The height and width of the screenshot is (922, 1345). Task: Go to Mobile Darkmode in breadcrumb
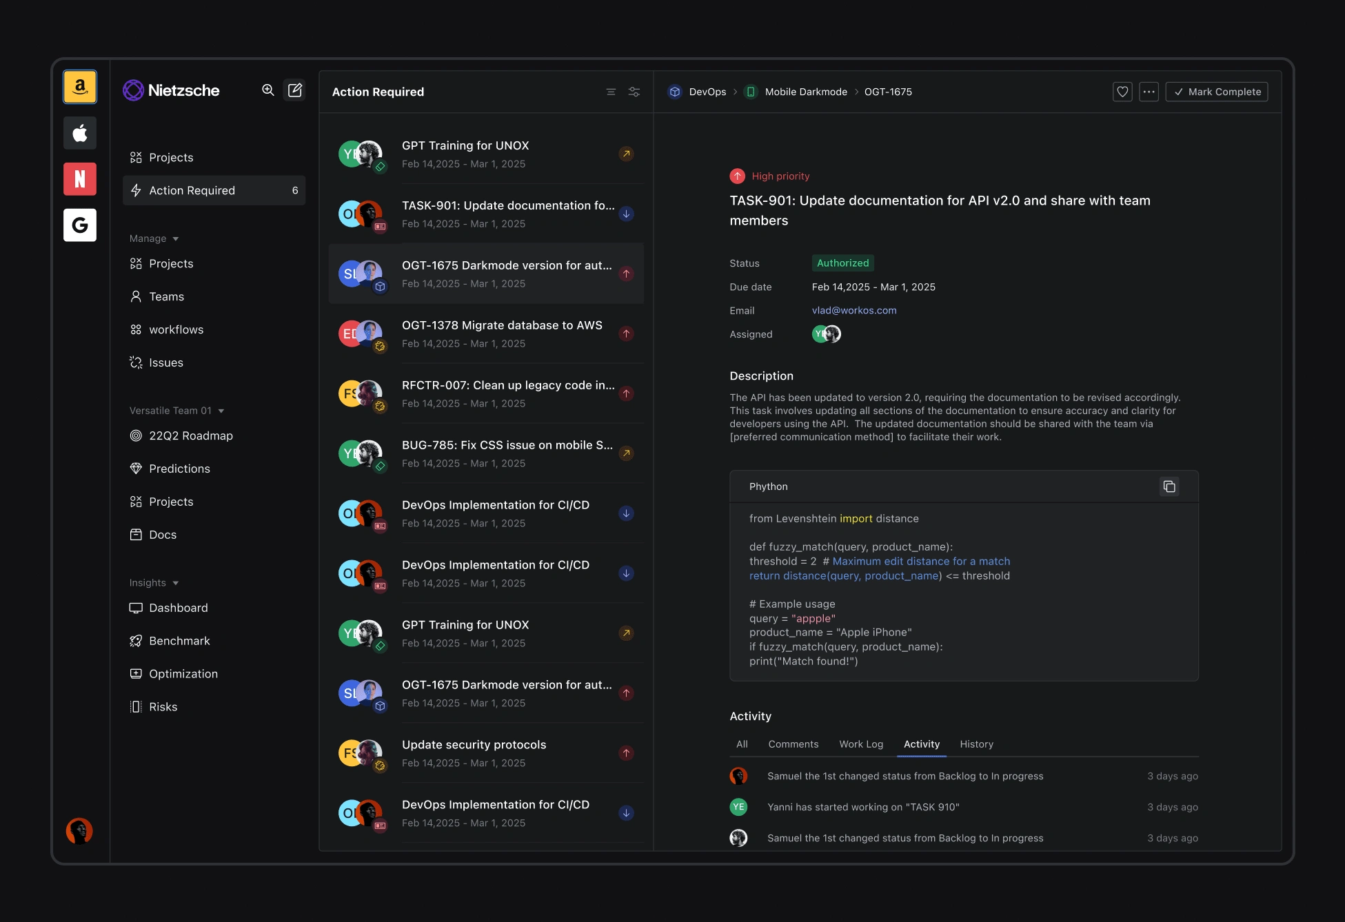pos(806,92)
